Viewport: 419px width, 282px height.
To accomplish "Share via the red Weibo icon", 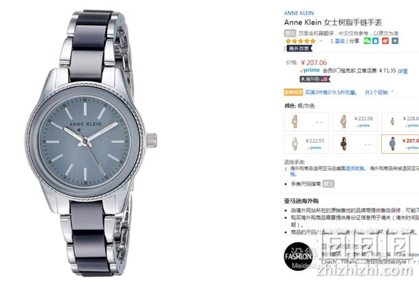I will 385,41.
